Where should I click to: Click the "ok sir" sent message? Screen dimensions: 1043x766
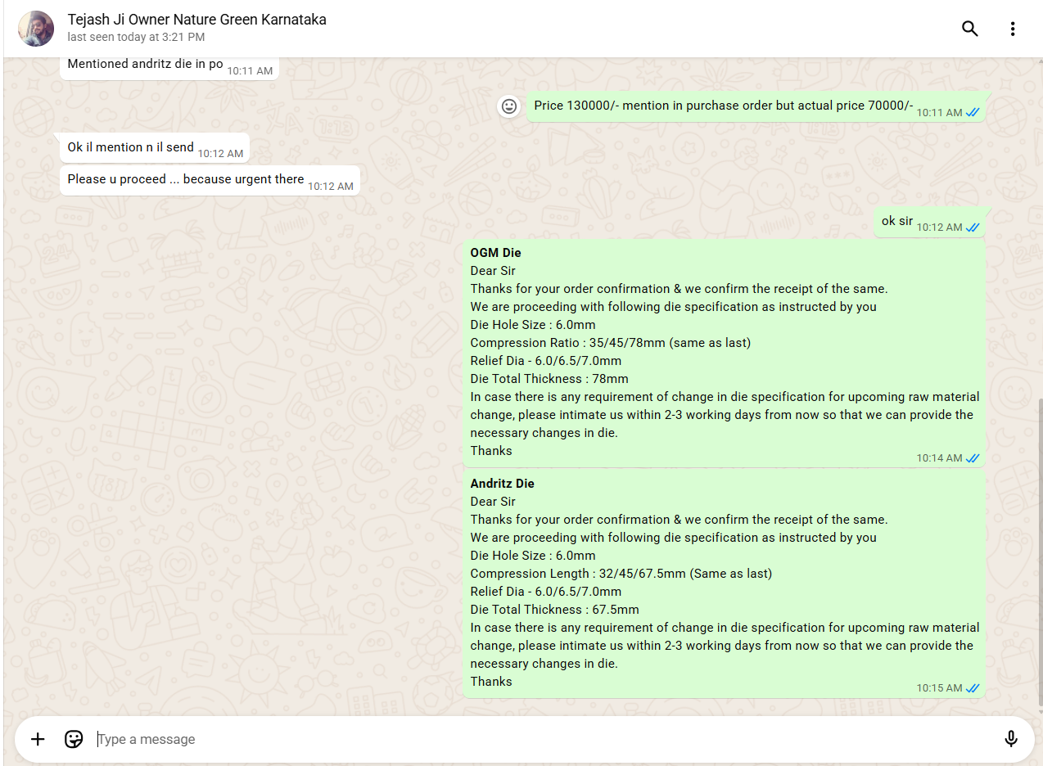897,221
